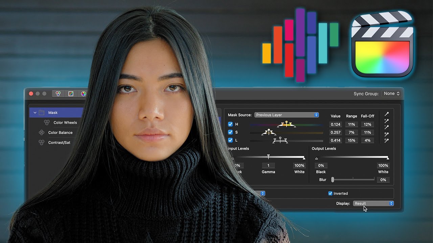The height and width of the screenshot is (243, 433).
Task: Disable the L luminance checkbox
Action: point(230,140)
